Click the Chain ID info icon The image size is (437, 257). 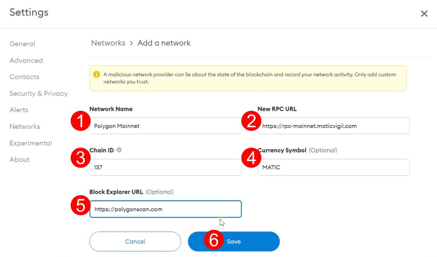(x=119, y=150)
